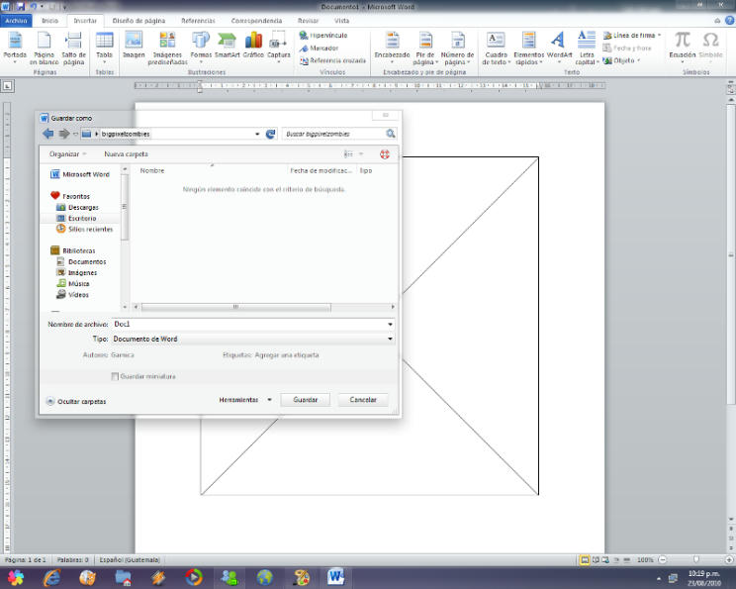Click the Cancelar button
The image size is (736, 589).
tap(363, 400)
